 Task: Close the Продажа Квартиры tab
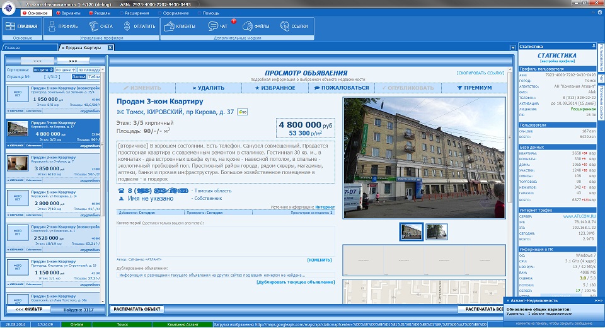tap(110, 47)
